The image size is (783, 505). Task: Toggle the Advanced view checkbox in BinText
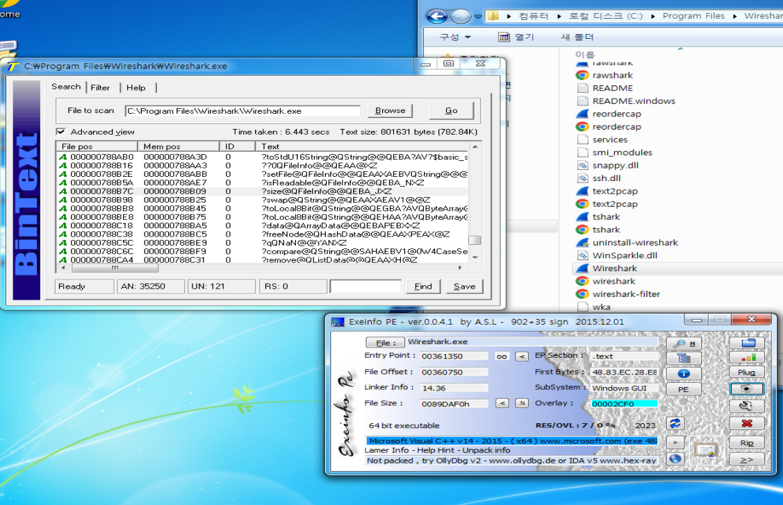(61, 132)
